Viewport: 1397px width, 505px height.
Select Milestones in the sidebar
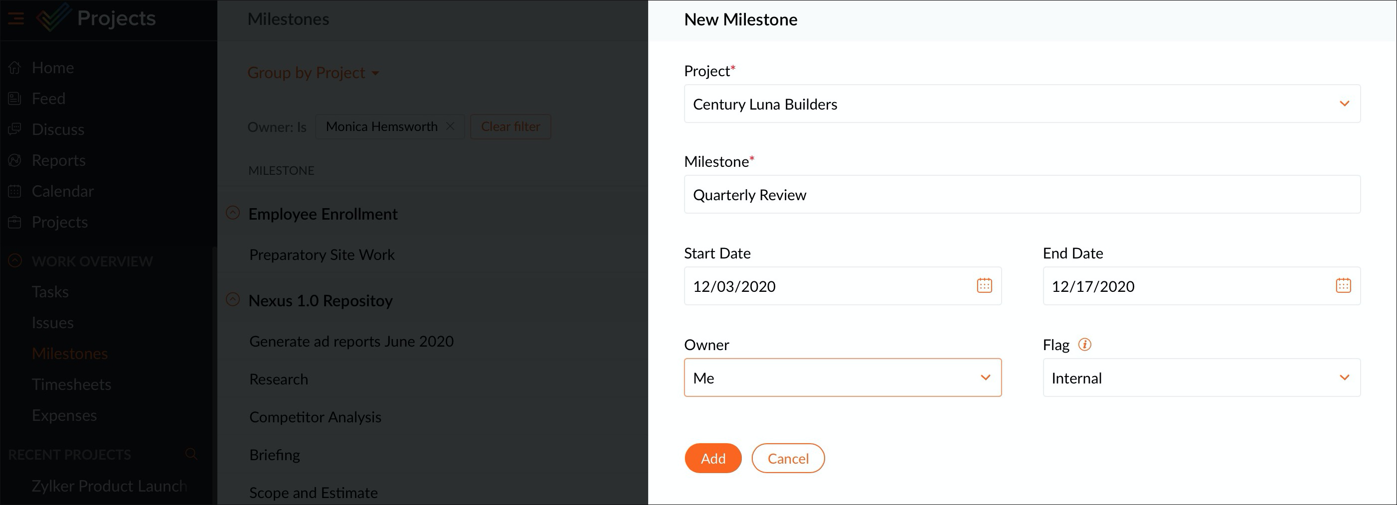pyautogui.click(x=70, y=354)
